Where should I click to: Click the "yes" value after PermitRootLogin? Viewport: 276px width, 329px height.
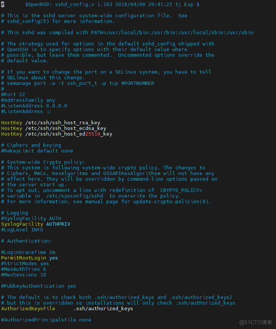coord(54,258)
